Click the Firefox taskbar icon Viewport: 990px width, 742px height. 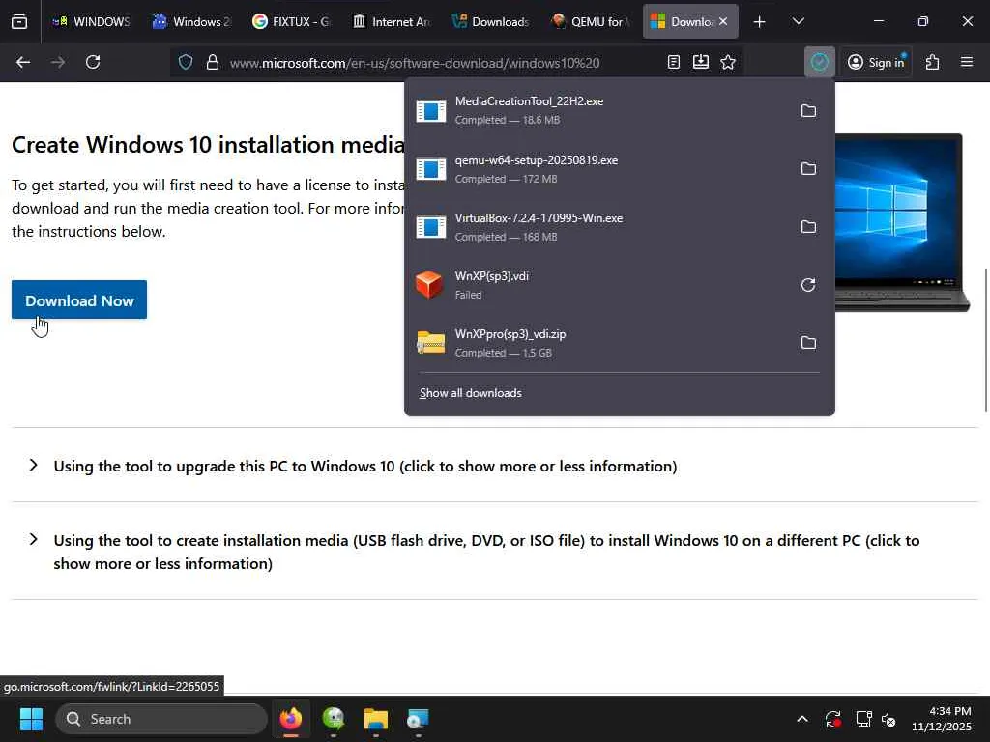291,719
